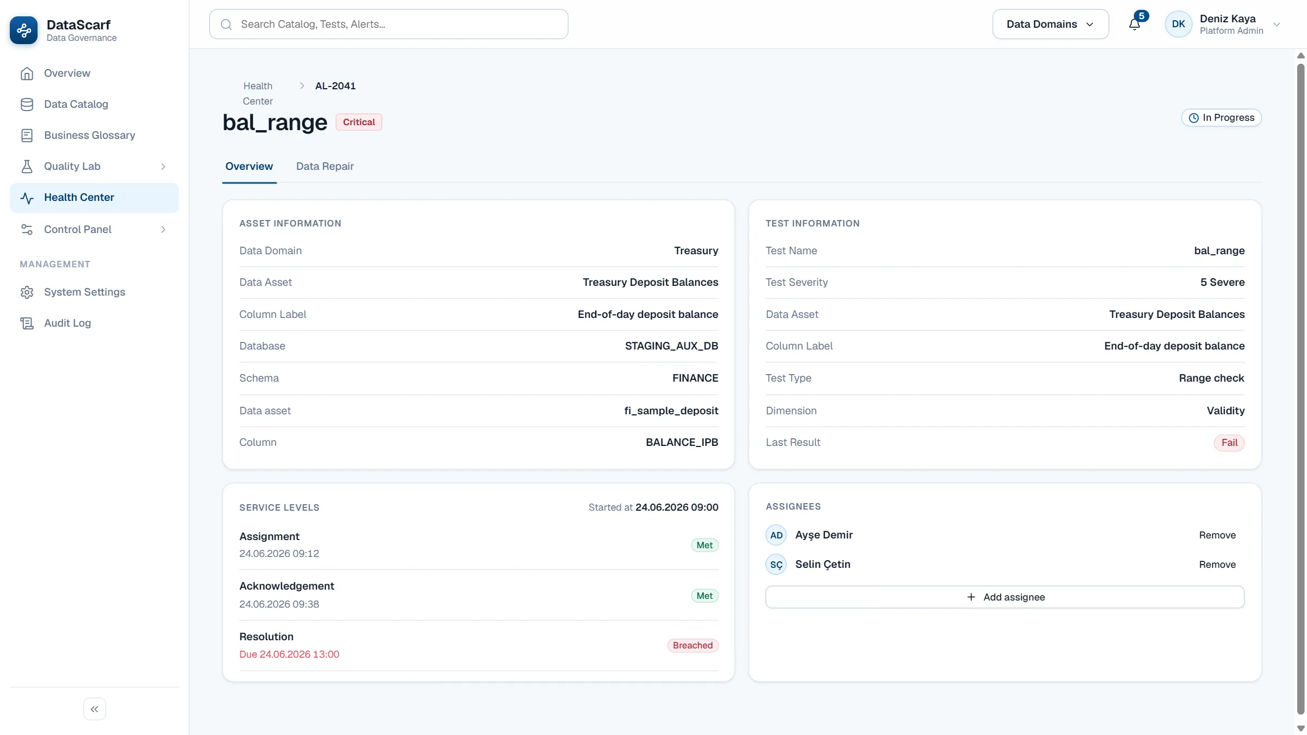Click the Data Catalog database icon
1307x735 pixels.
click(x=27, y=105)
